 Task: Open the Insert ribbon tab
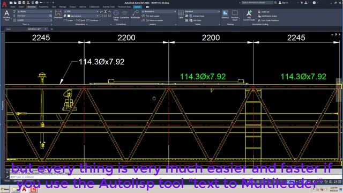(21, 7)
